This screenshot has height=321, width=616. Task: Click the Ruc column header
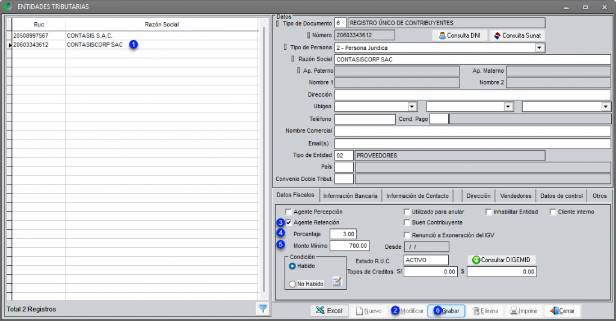(39, 24)
